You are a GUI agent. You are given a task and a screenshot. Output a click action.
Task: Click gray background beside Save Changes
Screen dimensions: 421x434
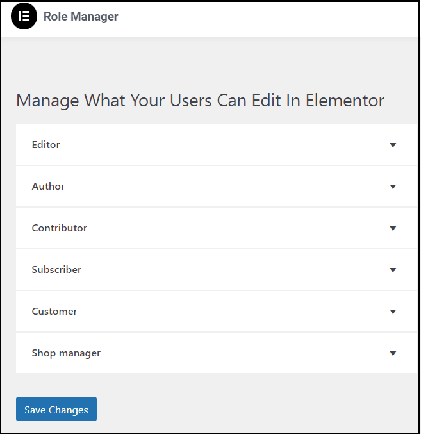tap(249, 409)
